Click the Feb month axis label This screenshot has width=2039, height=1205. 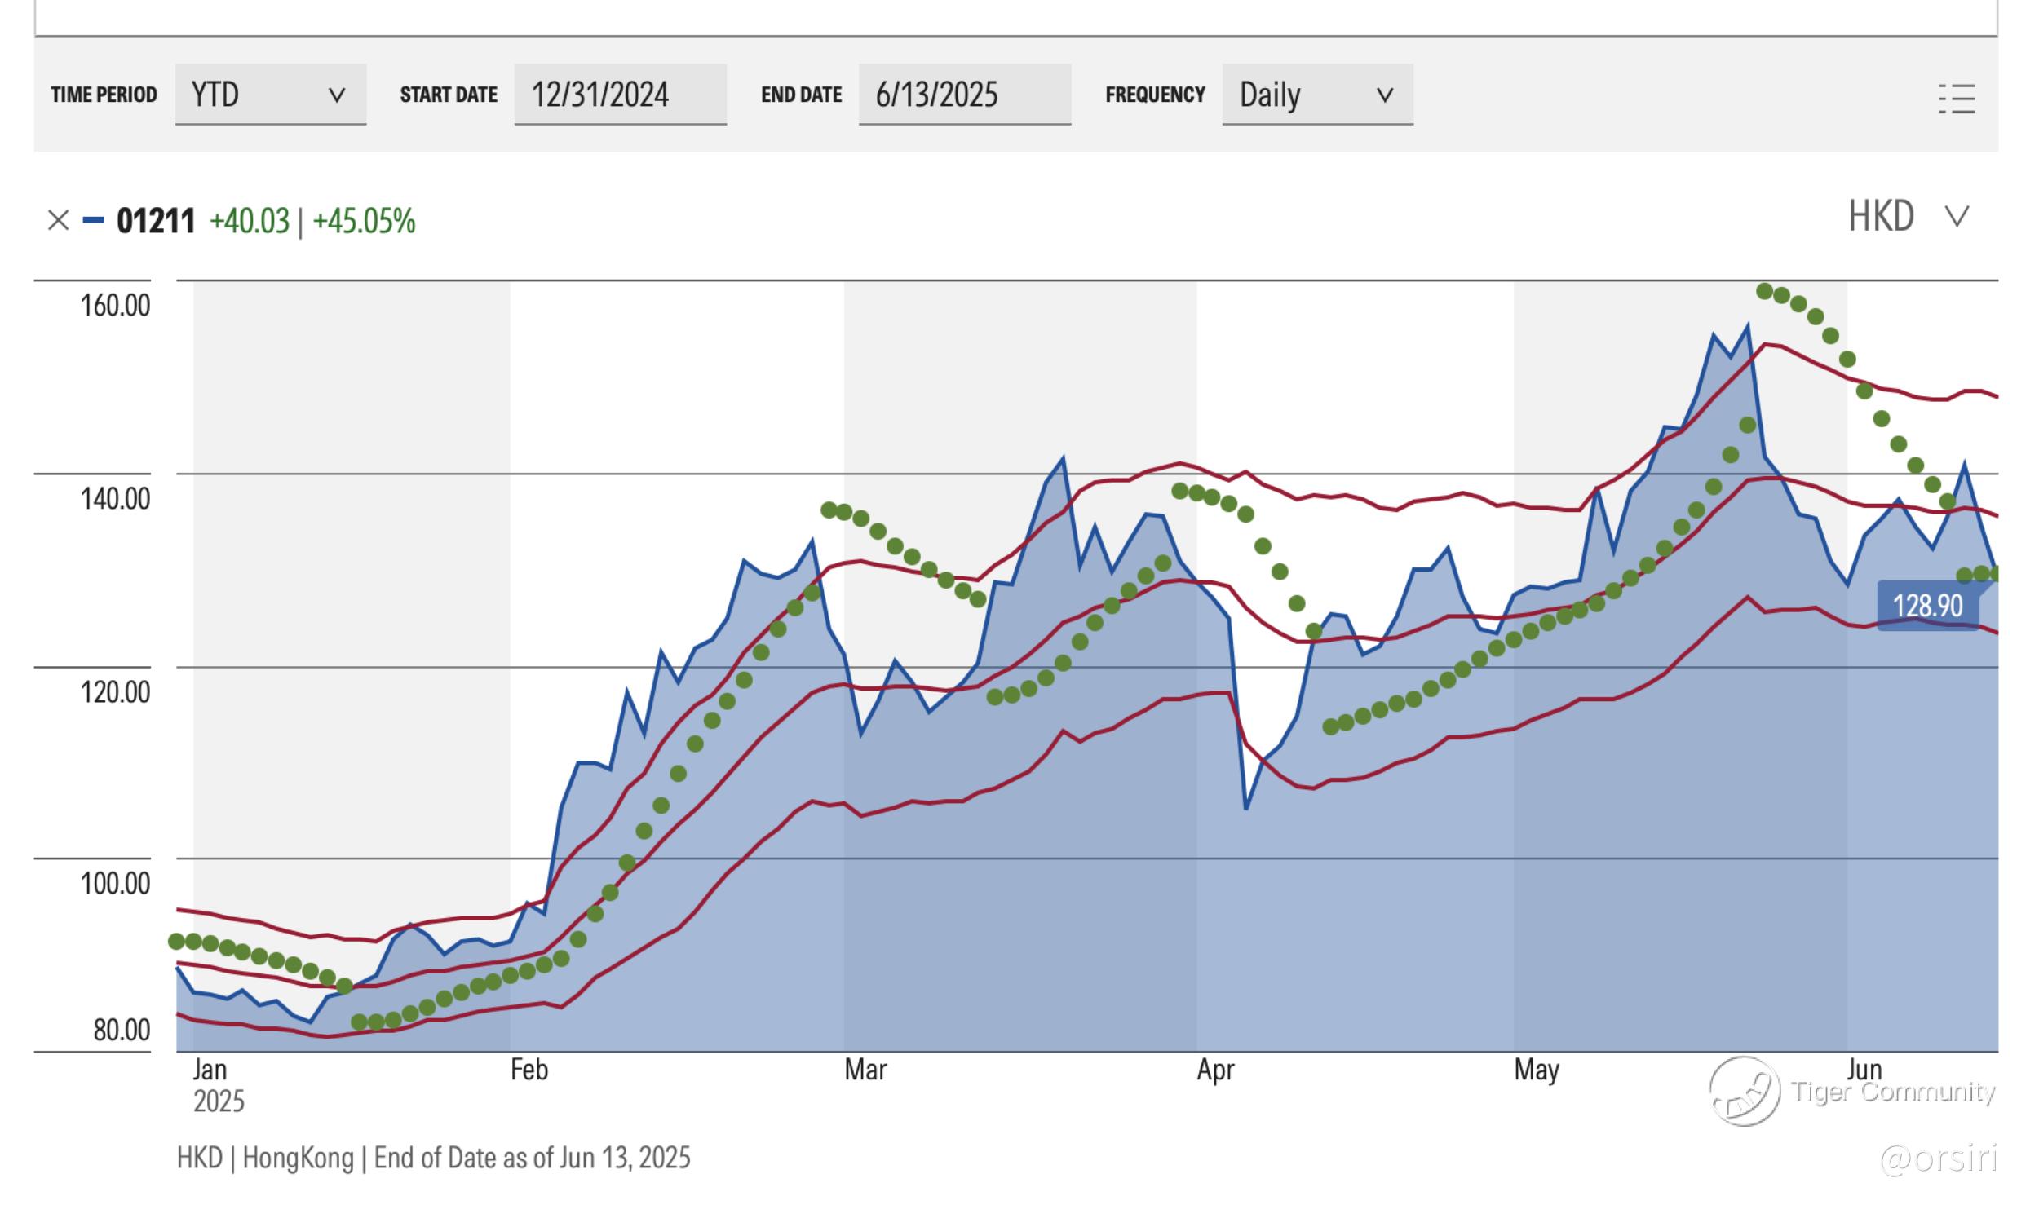[x=529, y=1070]
